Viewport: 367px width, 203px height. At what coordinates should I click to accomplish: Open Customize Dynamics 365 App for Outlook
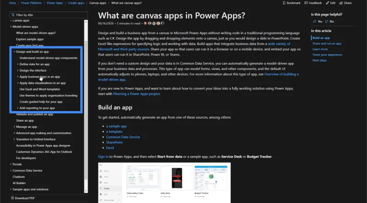[44, 152]
